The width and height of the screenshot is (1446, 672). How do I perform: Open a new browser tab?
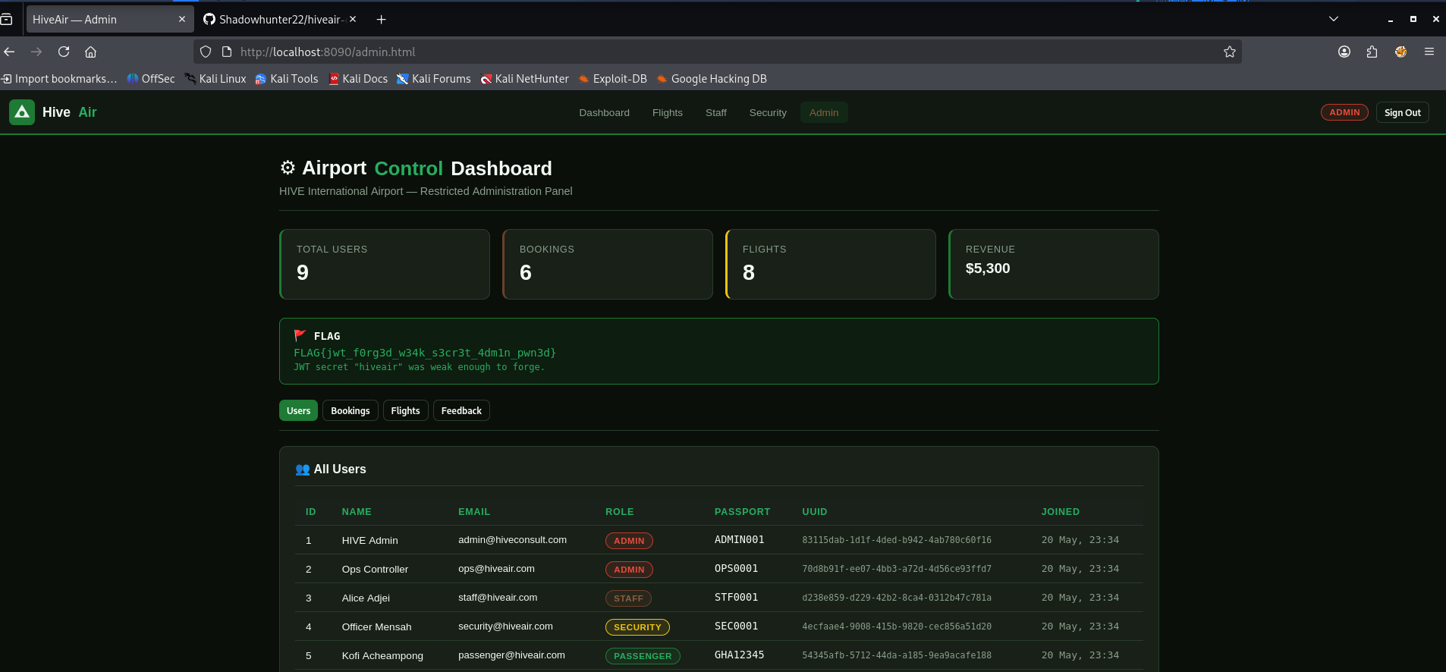(x=382, y=20)
